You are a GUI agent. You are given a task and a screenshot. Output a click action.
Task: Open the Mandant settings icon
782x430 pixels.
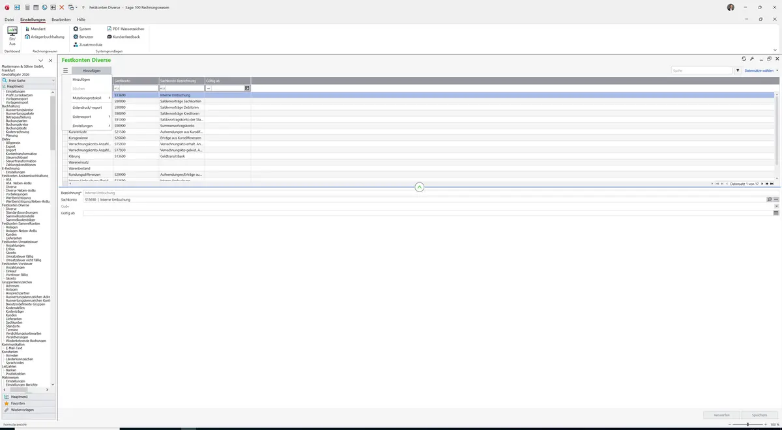(27, 29)
